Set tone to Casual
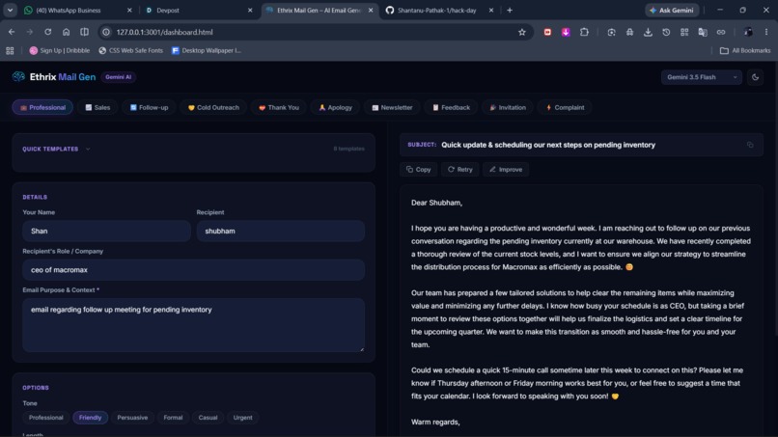Image resolution: width=778 pixels, height=437 pixels. pyautogui.click(x=208, y=418)
